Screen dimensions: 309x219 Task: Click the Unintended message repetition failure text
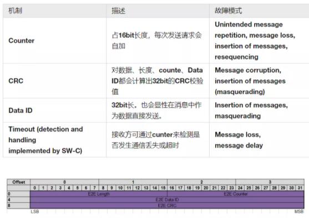[255, 41]
